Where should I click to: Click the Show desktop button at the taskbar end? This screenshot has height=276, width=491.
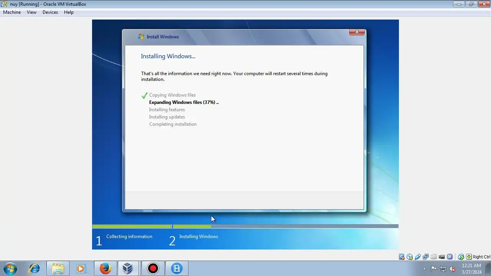(488, 268)
